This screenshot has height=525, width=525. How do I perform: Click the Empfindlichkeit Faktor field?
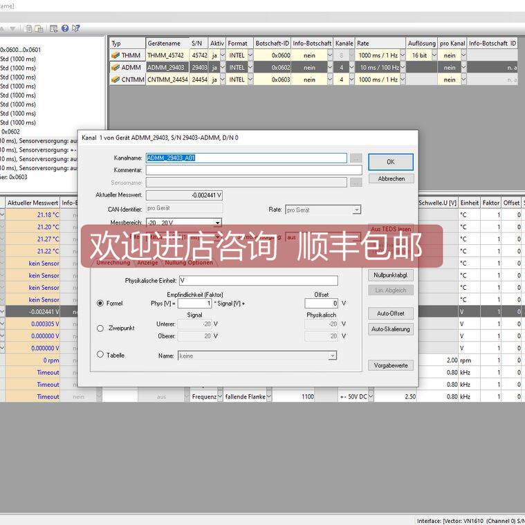click(x=195, y=304)
